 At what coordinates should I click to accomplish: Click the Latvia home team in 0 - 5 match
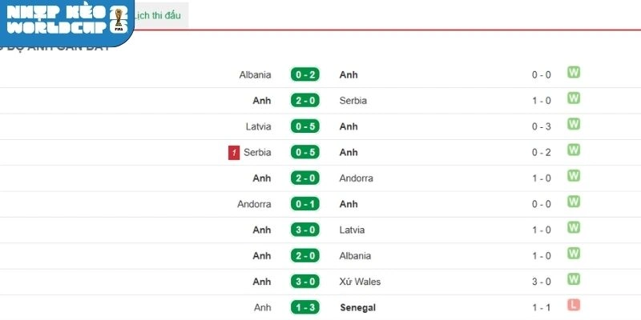258,126
